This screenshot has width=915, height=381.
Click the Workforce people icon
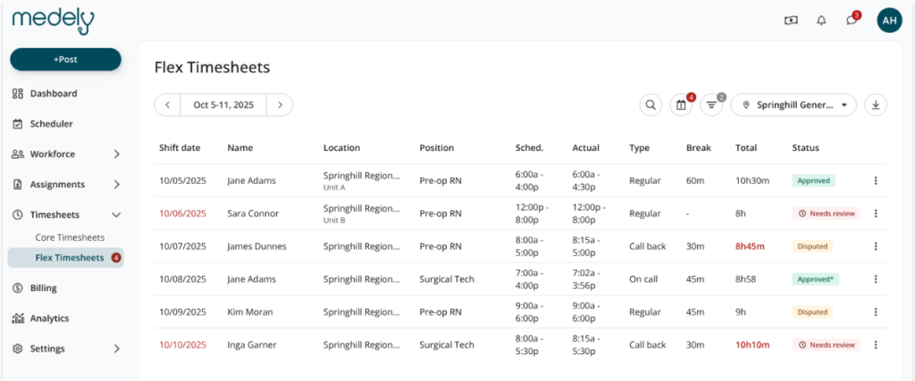tap(18, 154)
